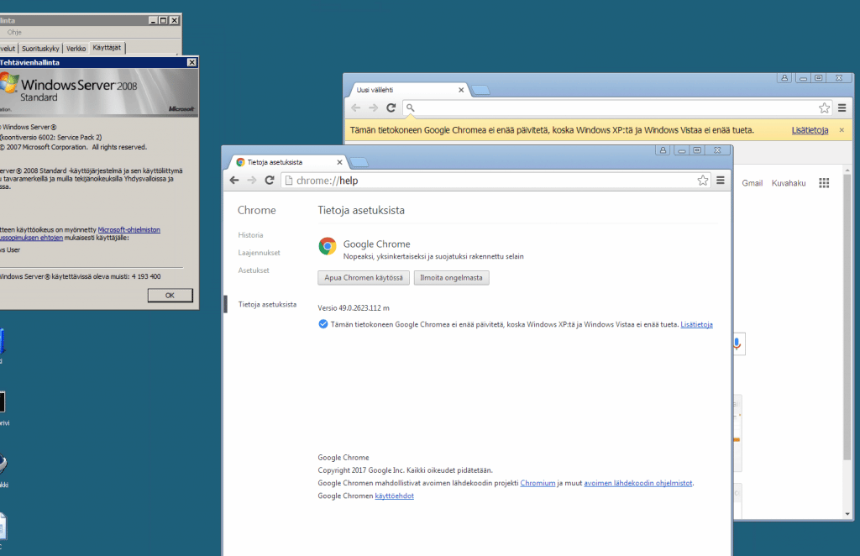Dismiss the yellow Chrome update infobar
This screenshot has height=556, width=860.
click(842, 130)
